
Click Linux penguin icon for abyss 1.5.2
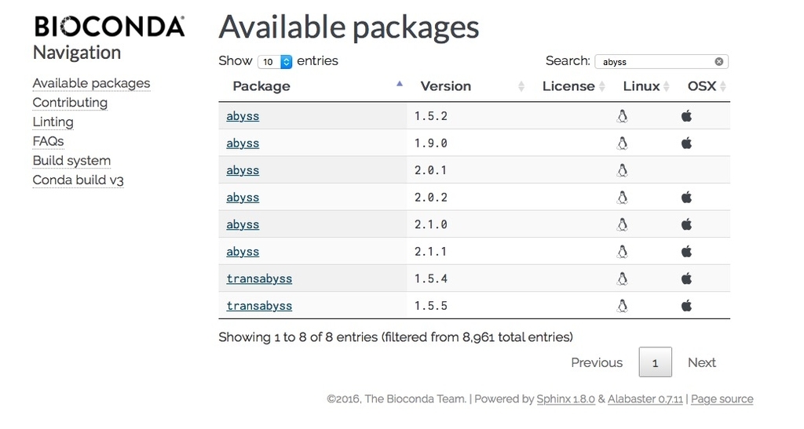click(x=623, y=116)
